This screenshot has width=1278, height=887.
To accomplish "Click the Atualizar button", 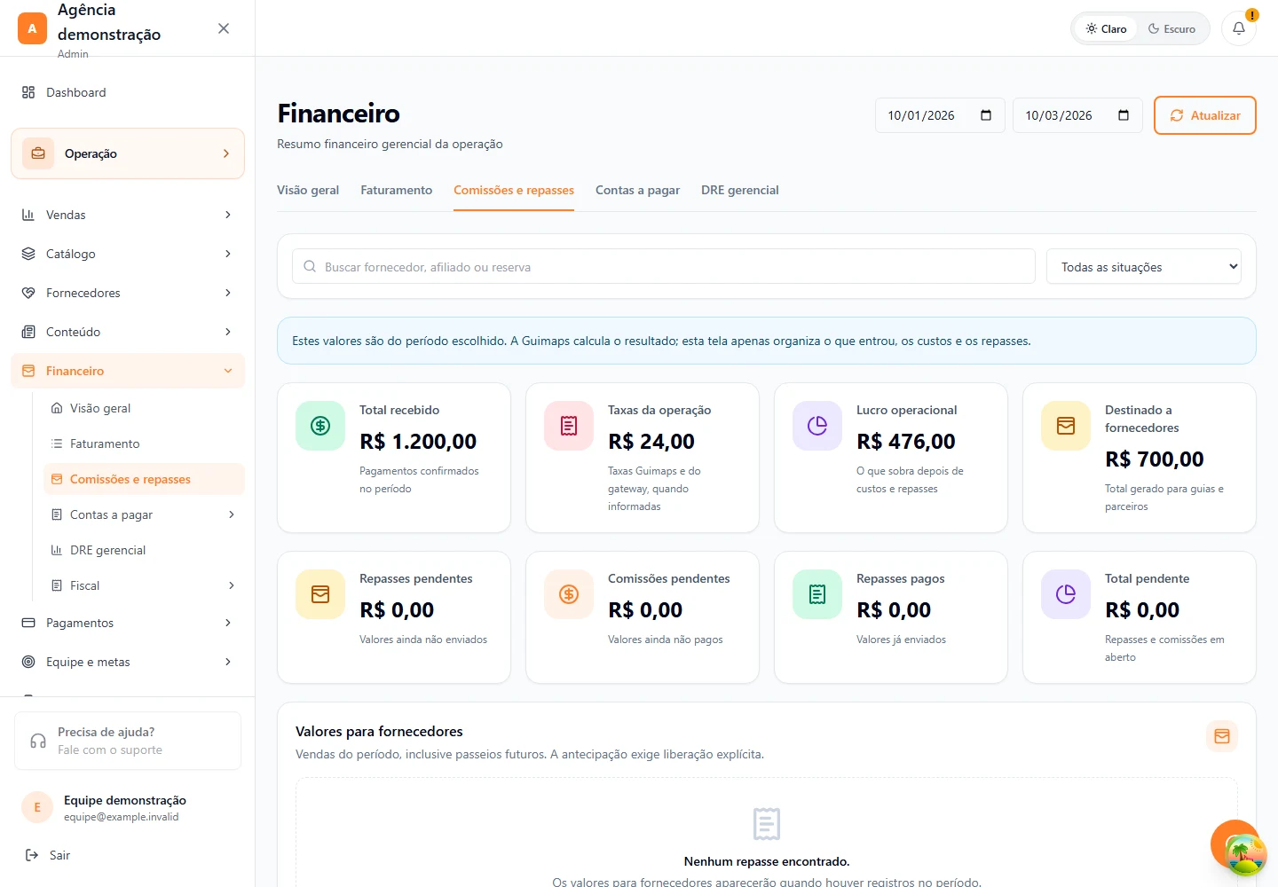I will (x=1205, y=115).
